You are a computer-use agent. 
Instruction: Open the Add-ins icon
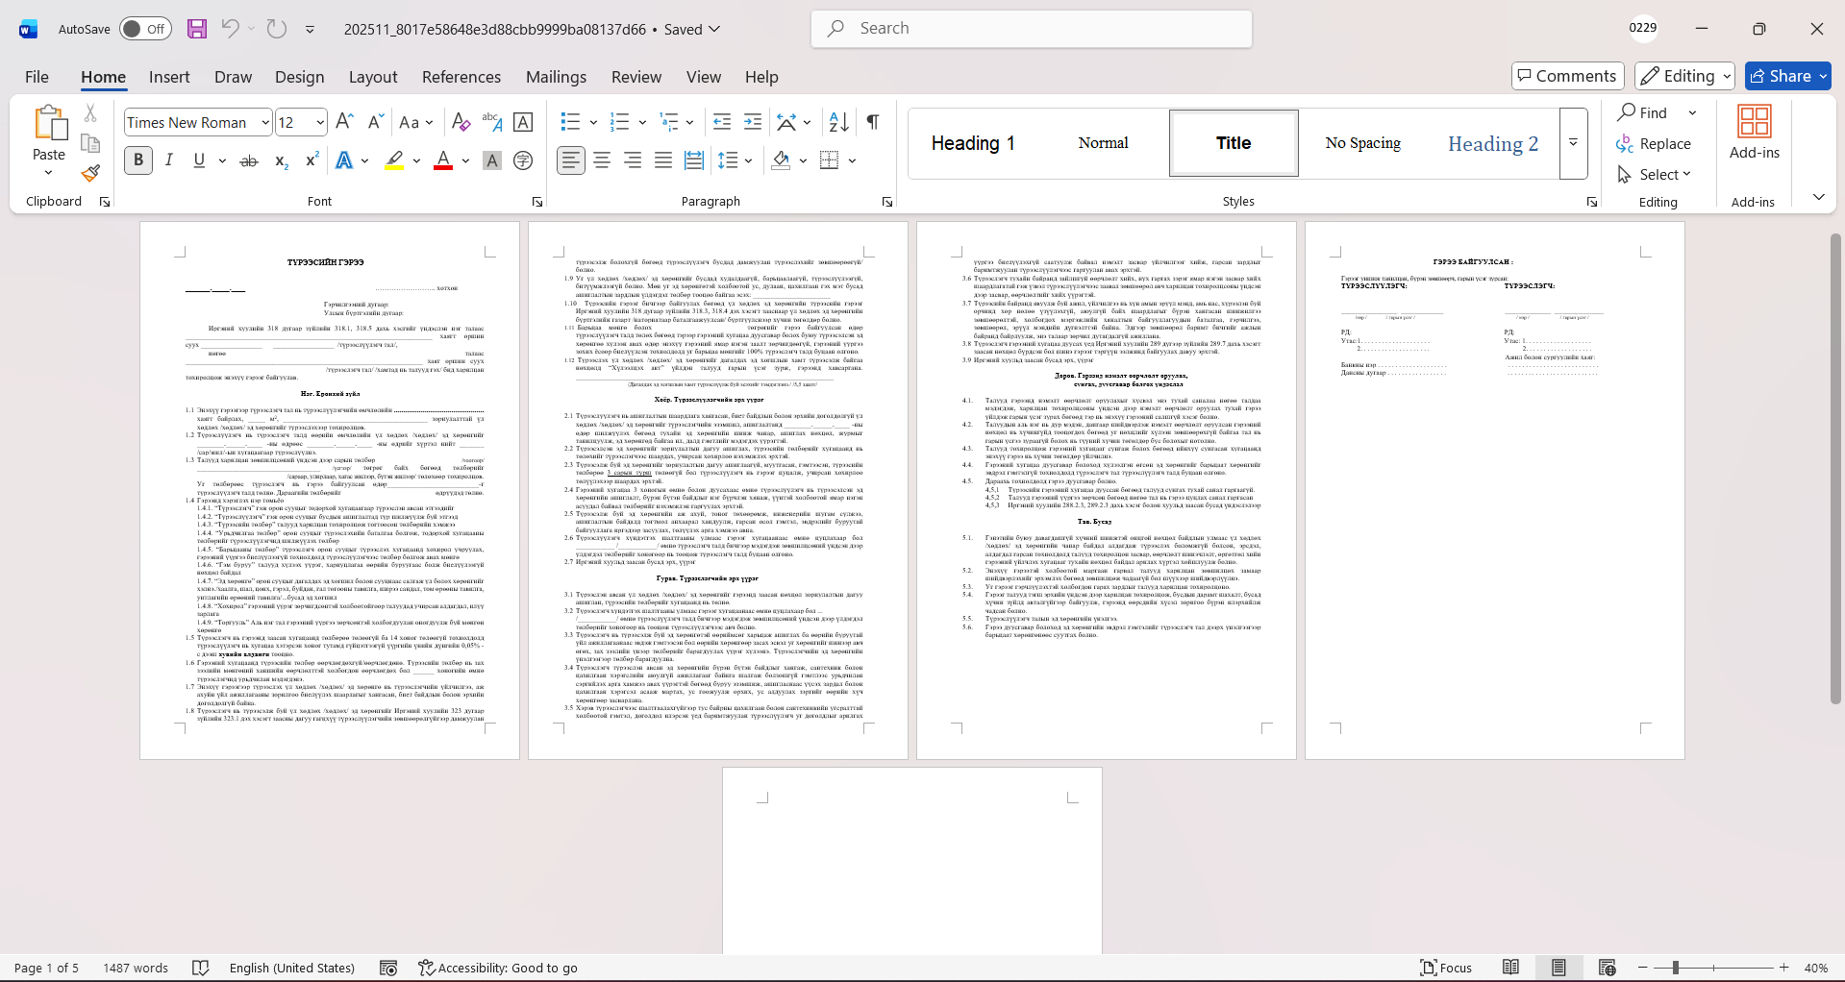coord(1754,132)
